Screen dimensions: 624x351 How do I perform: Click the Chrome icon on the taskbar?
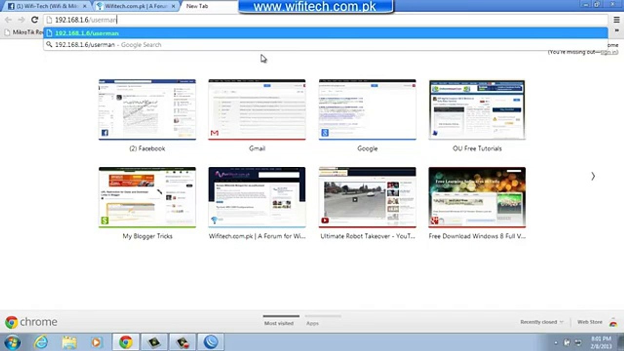pyautogui.click(x=125, y=342)
